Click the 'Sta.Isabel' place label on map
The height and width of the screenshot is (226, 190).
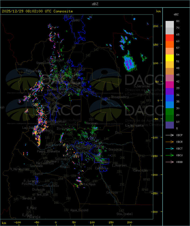tap(124, 214)
